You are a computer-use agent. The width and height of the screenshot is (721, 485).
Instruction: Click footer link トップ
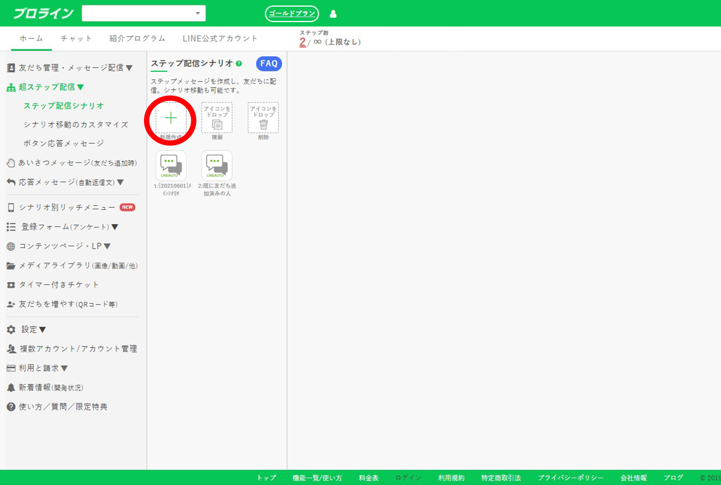click(266, 478)
